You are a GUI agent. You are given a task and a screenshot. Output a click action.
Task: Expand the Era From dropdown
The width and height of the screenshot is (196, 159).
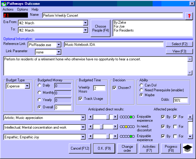(x=85, y=23)
